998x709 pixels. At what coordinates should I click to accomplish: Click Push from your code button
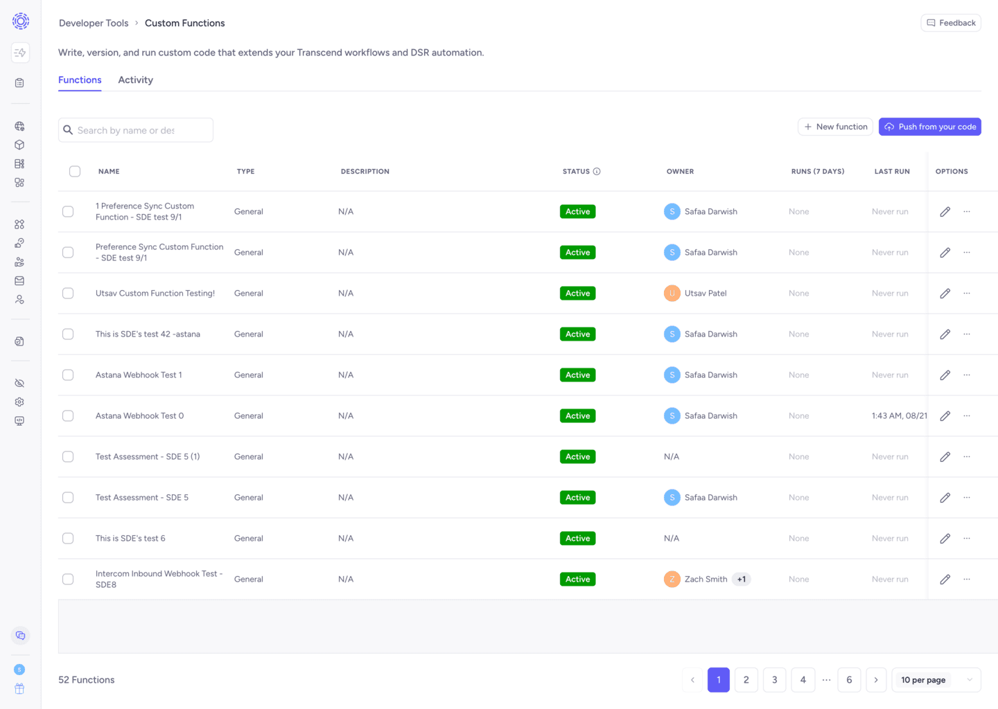(930, 127)
